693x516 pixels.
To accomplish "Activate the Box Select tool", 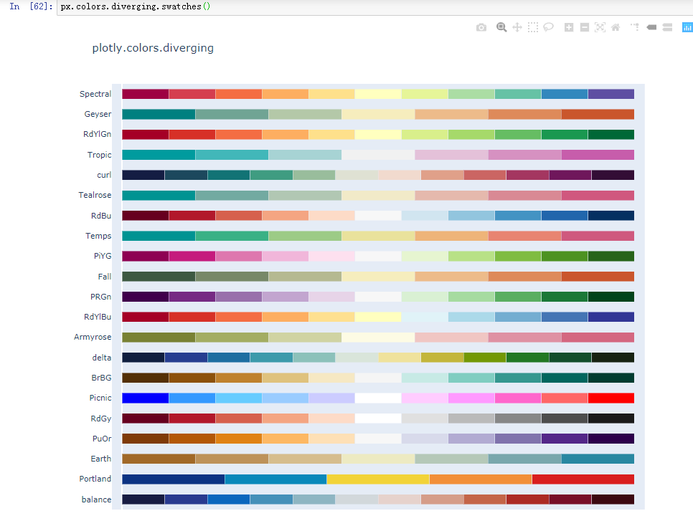I will 533,27.
